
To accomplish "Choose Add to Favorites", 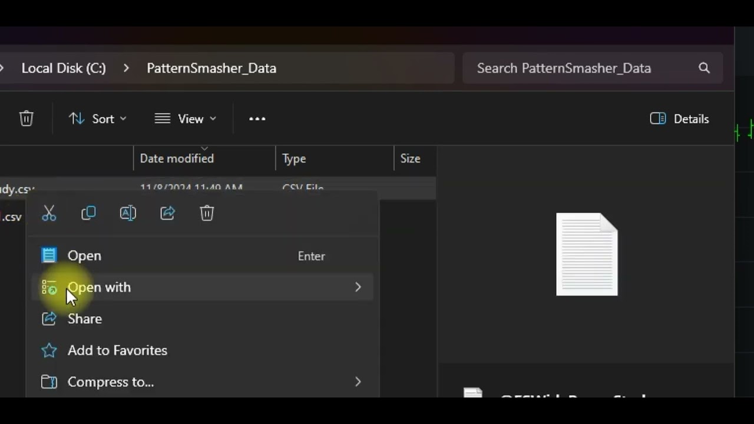I will coord(202,350).
